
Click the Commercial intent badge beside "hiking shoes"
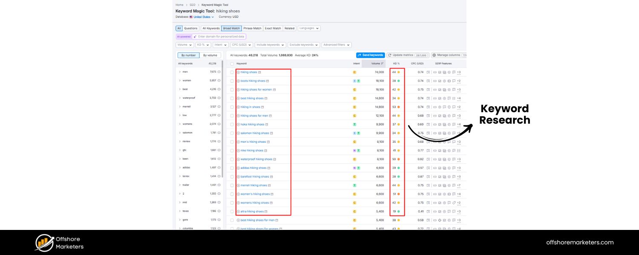tap(354, 72)
